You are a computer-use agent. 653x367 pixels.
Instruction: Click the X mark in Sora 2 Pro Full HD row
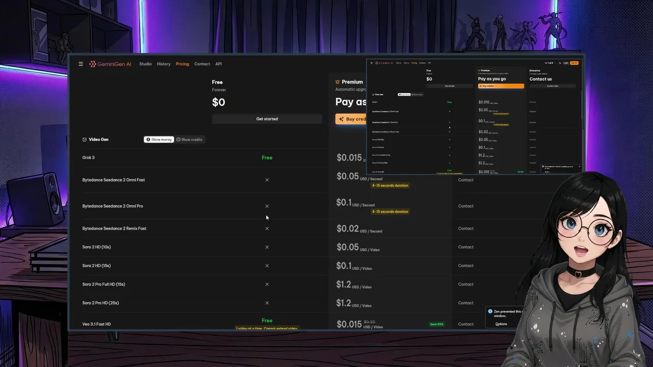267,284
